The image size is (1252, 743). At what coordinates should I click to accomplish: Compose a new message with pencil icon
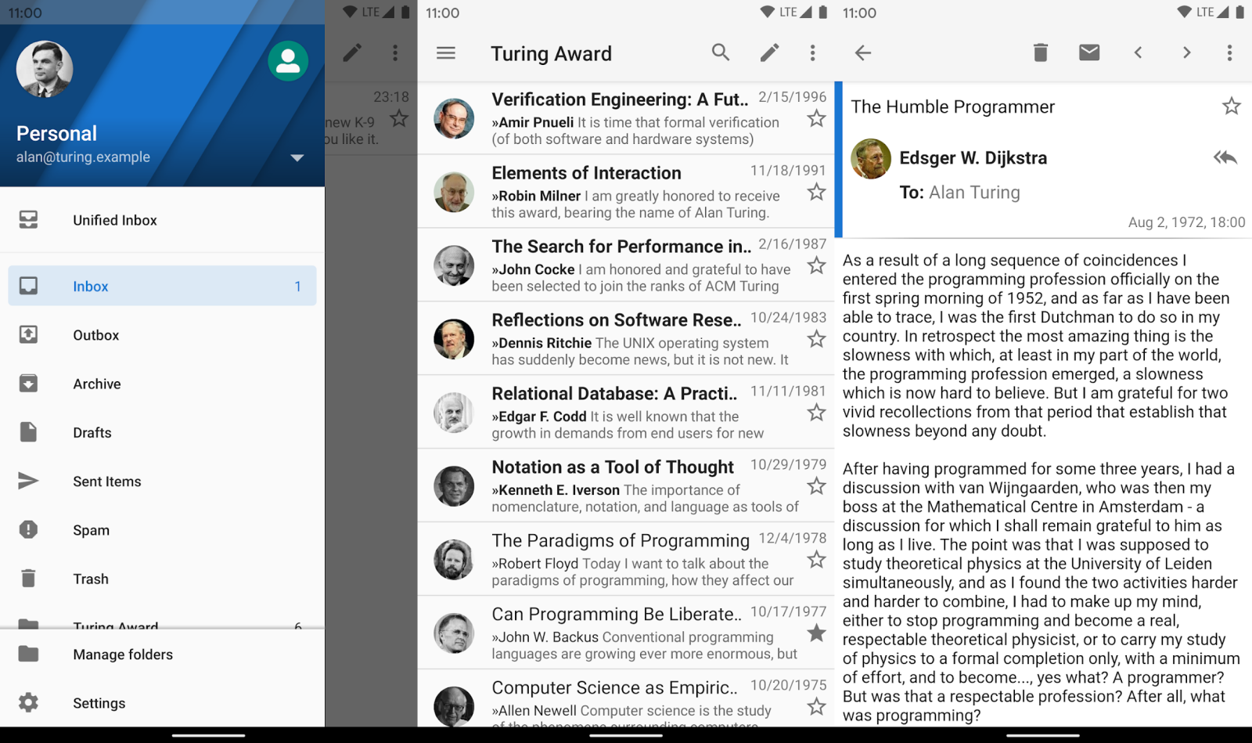769,52
